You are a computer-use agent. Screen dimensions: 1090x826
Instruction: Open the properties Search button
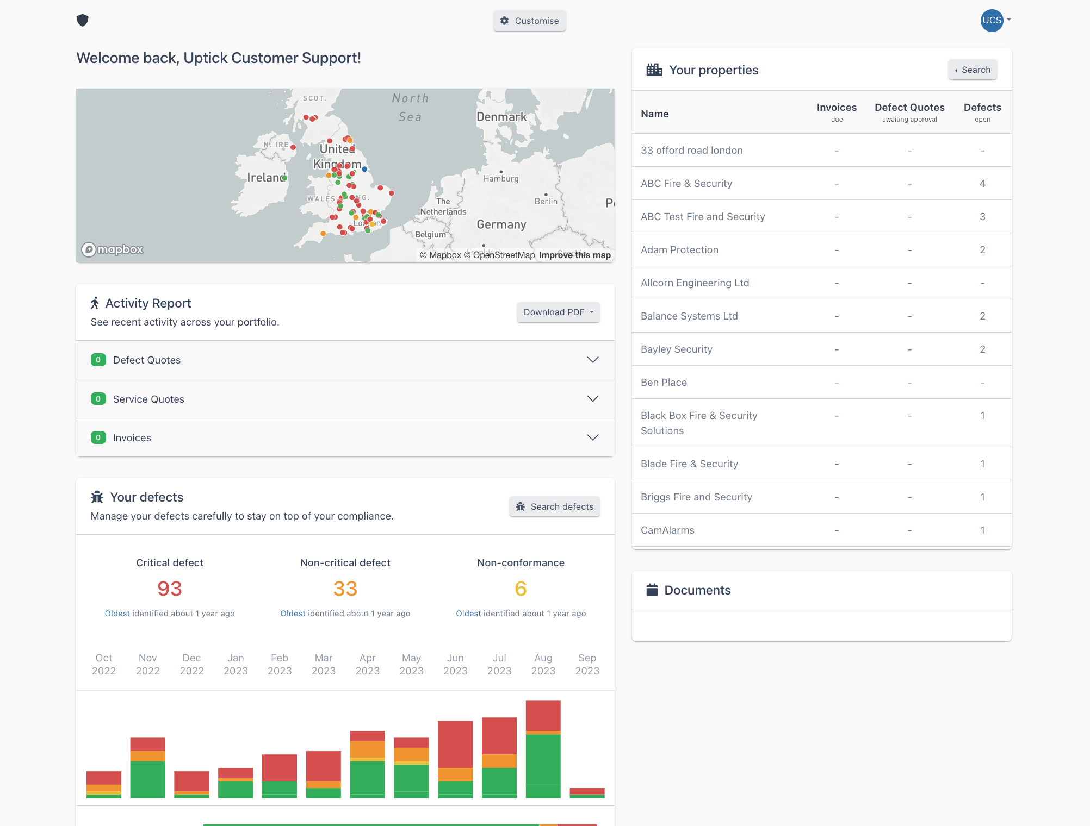[973, 70]
